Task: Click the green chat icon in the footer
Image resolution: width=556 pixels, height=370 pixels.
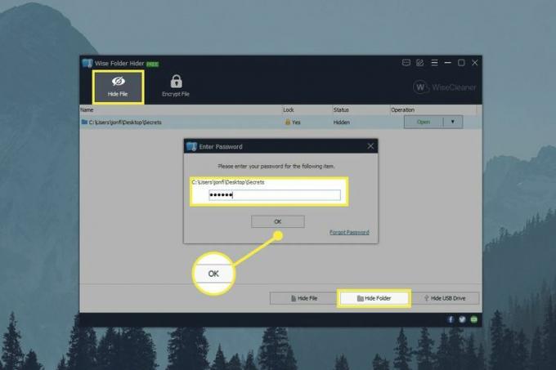Action: click(473, 319)
